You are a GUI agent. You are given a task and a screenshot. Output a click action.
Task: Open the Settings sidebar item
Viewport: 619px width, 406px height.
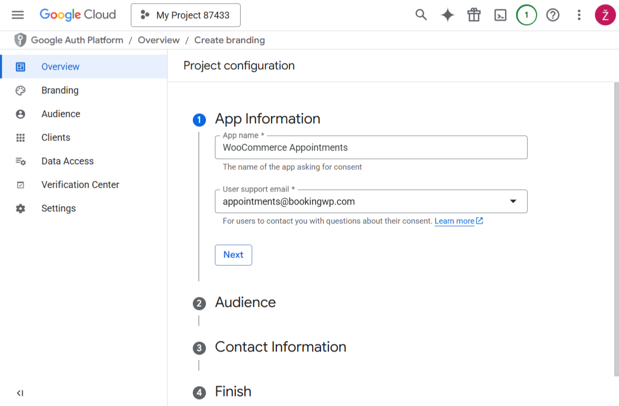tap(84, 209)
